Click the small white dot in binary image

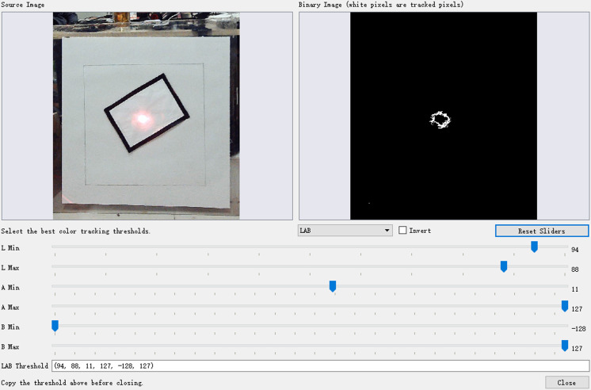point(369,203)
